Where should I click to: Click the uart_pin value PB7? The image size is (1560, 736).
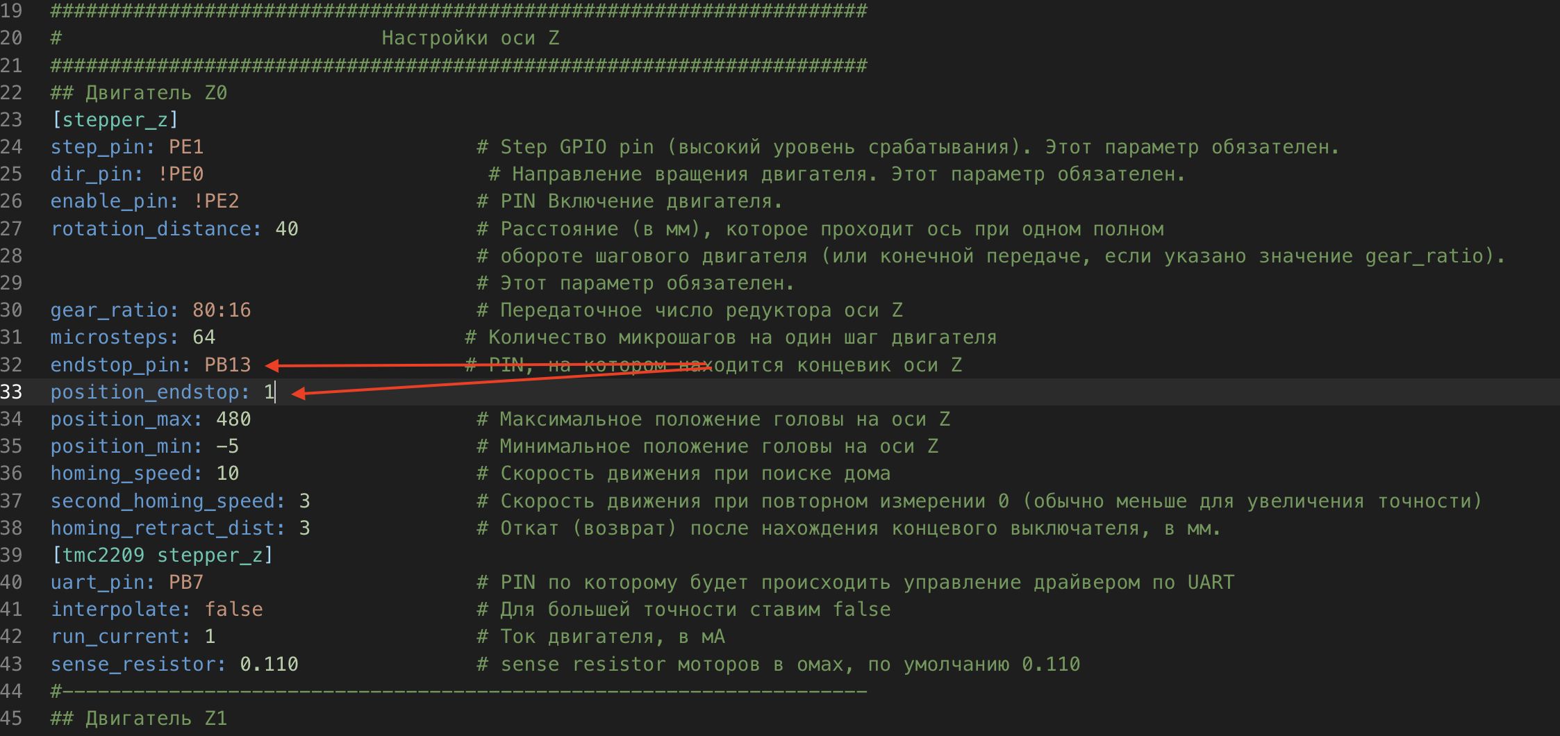pos(186,583)
